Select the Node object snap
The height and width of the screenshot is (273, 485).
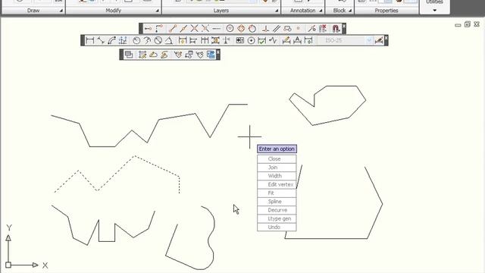(299, 29)
